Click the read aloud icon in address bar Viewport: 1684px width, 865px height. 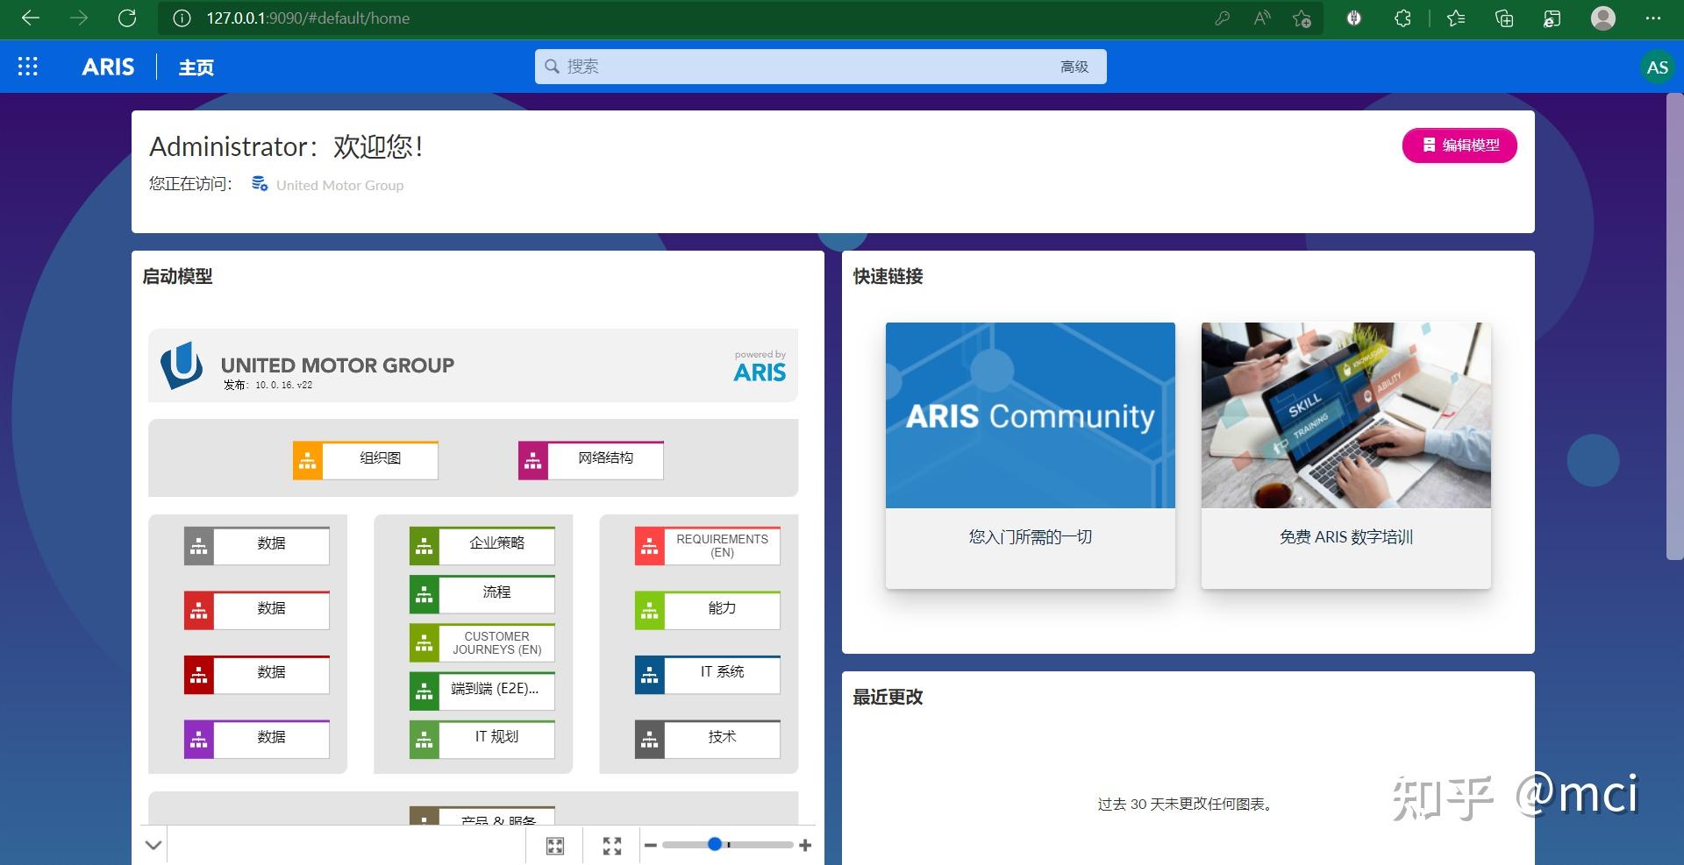pyautogui.click(x=1262, y=18)
